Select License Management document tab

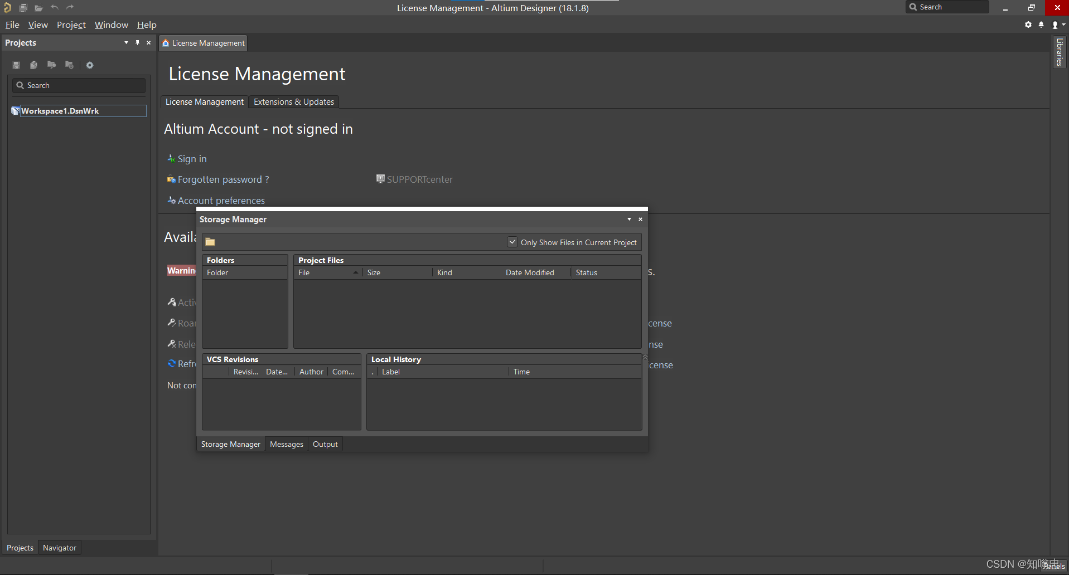coord(204,43)
